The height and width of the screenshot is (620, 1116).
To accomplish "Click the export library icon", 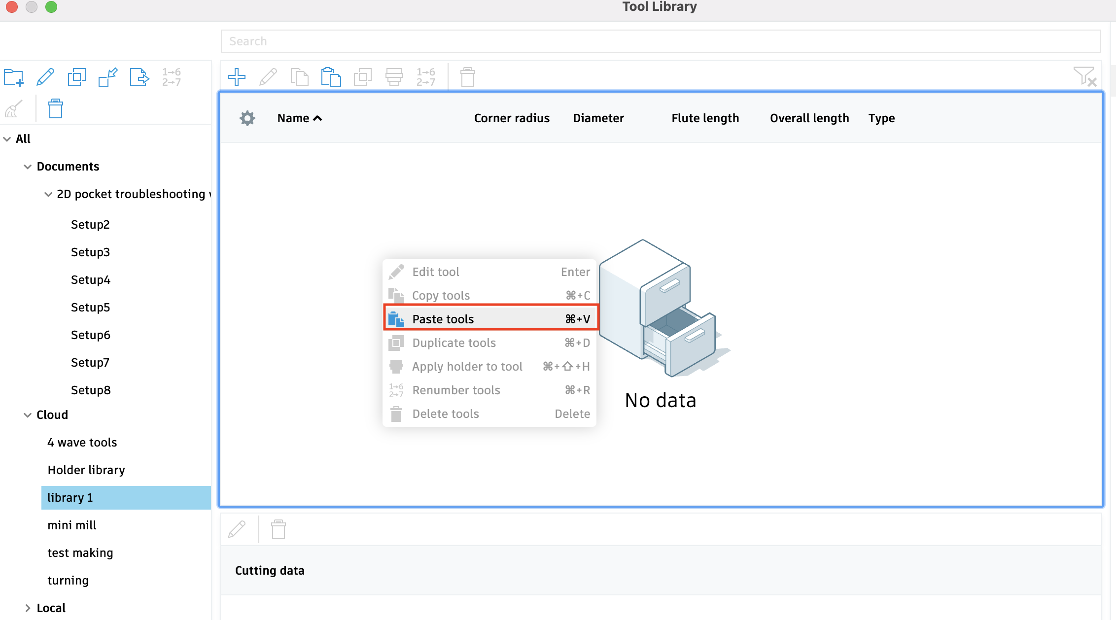I will click(139, 77).
